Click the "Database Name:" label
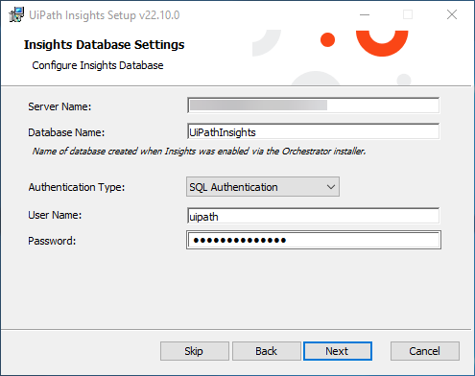475x376 pixels. [66, 132]
